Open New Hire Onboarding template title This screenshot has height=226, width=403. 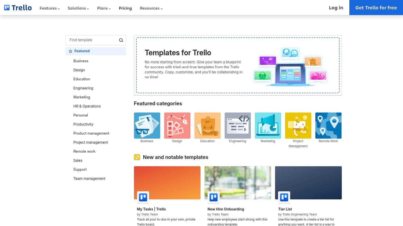point(226,209)
